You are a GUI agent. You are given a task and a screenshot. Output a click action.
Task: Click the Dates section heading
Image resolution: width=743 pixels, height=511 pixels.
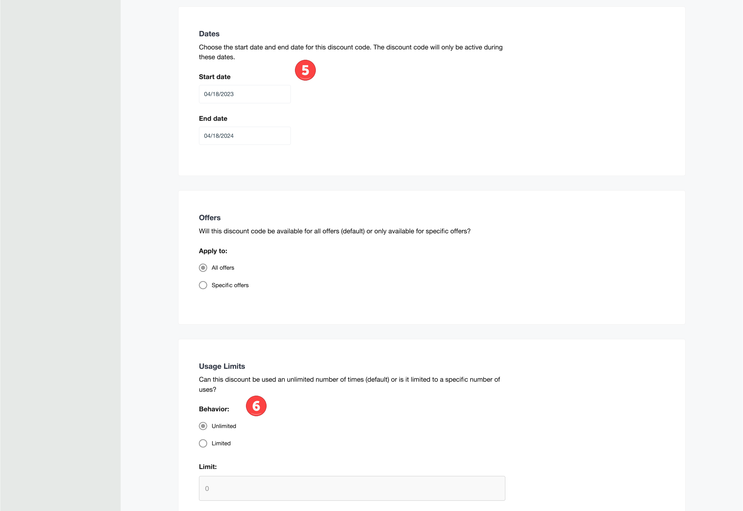click(209, 34)
